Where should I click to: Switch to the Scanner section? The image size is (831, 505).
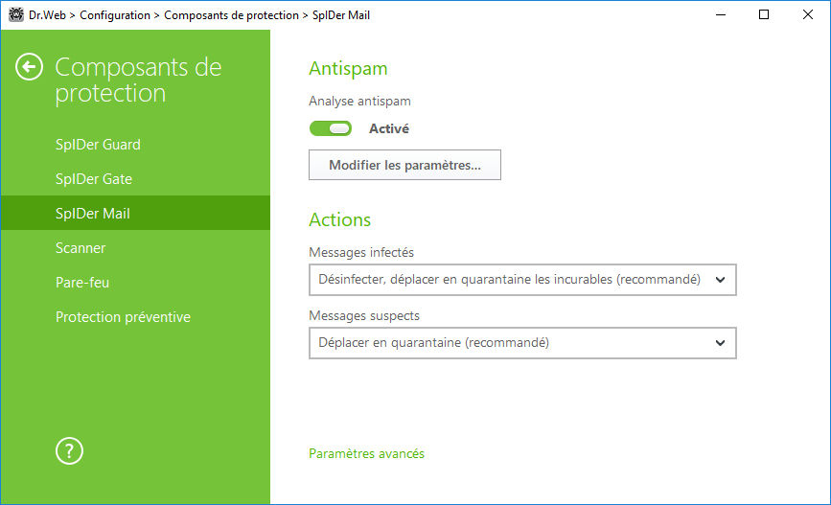click(81, 248)
